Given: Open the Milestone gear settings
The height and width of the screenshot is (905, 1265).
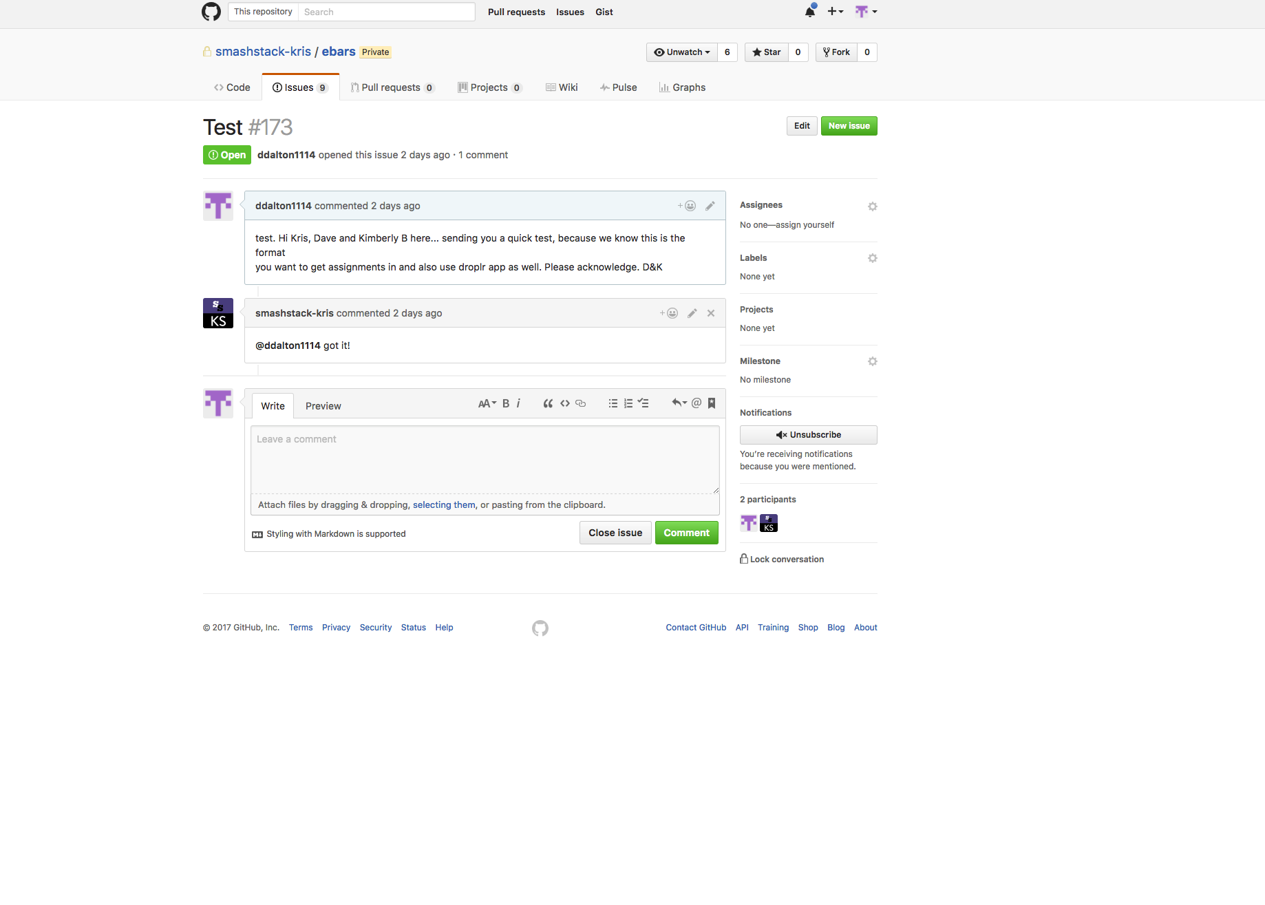Looking at the screenshot, I should pos(873,361).
